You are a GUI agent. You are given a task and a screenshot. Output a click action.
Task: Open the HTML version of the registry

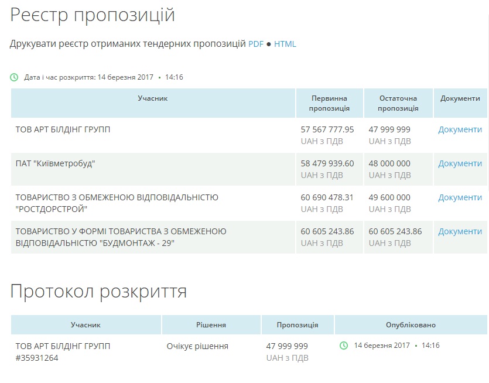[285, 44]
